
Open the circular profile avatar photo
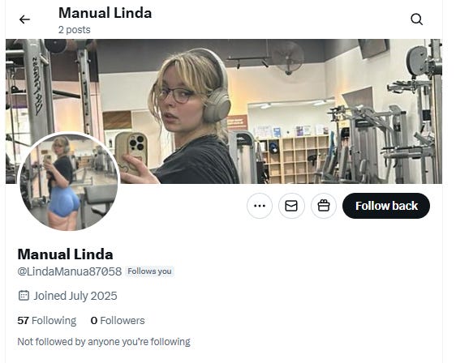tap(69, 181)
